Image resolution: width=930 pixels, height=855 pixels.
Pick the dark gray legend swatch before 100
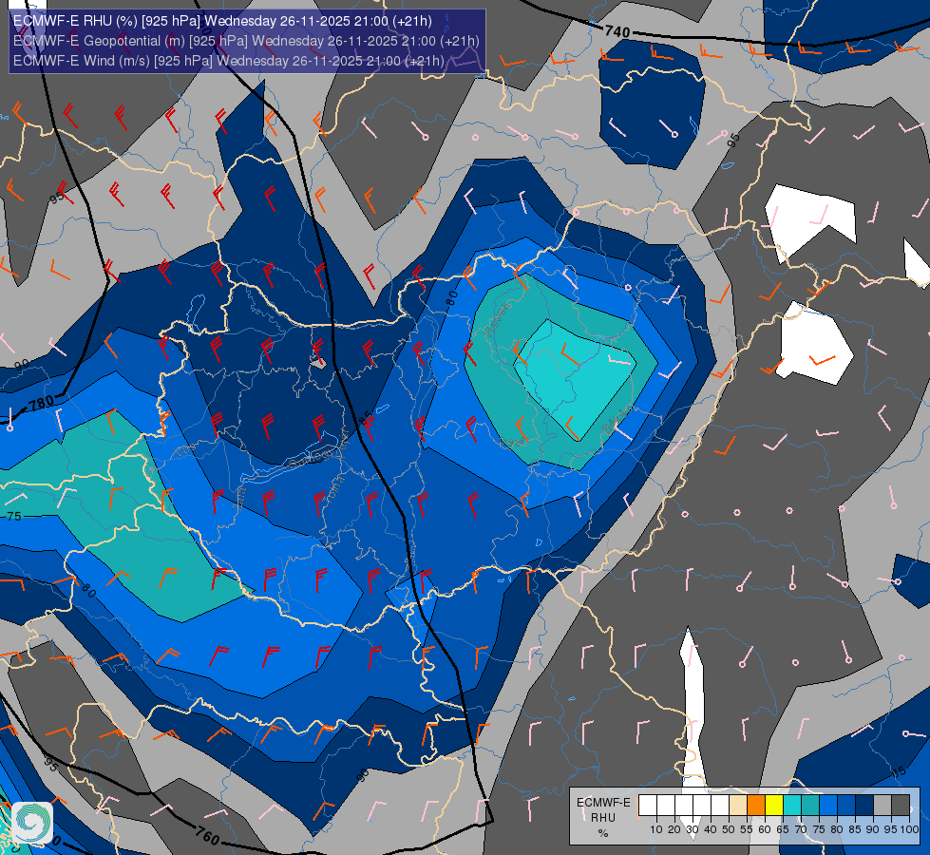tap(901, 805)
